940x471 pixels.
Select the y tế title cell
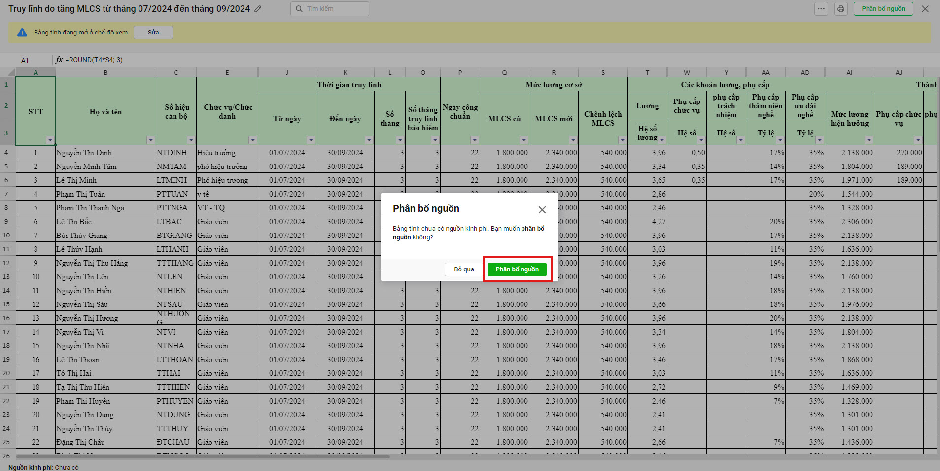(x=227, y=194)
